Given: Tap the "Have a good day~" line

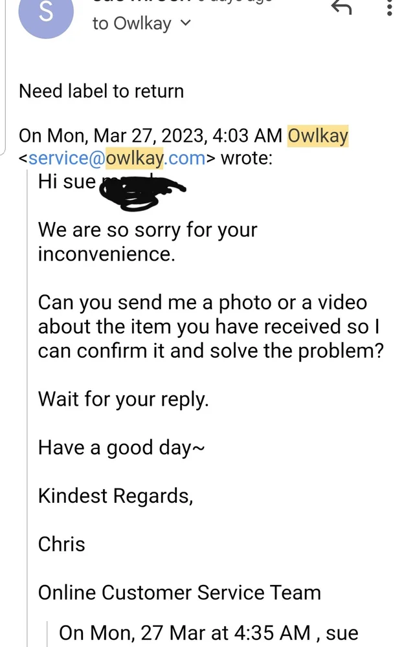Looking at the screenshot, I should pos(122,447).
